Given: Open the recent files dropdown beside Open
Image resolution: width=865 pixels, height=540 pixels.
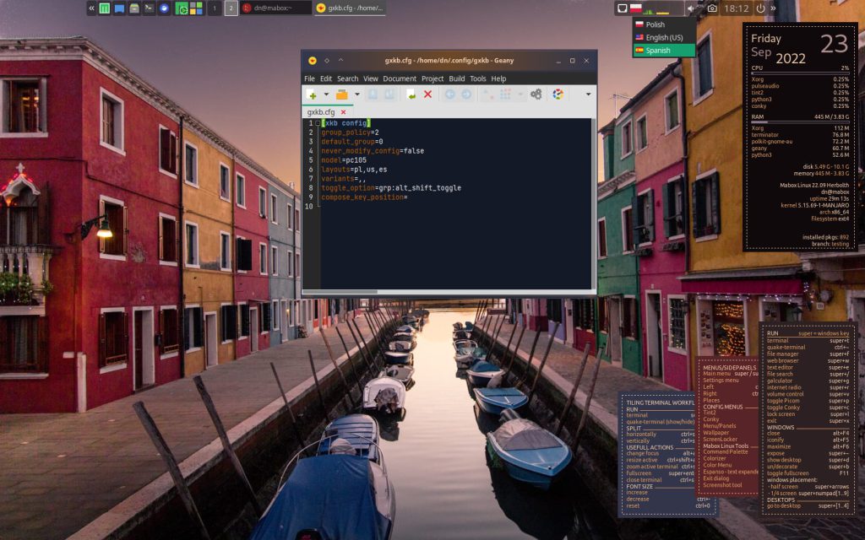Looking at the screenshot, I should pos(356,94).
